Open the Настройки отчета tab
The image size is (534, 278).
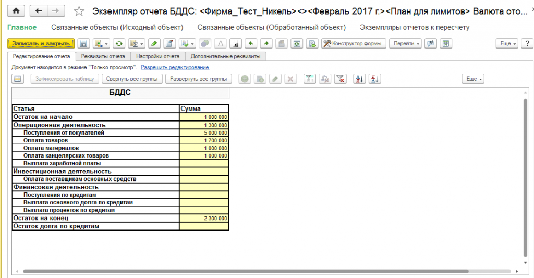[157, 56]
